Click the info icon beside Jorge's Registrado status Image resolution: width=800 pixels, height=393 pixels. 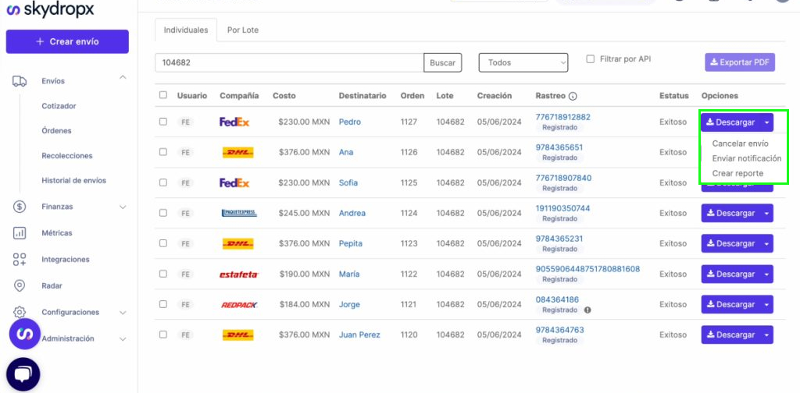(587, 310)
